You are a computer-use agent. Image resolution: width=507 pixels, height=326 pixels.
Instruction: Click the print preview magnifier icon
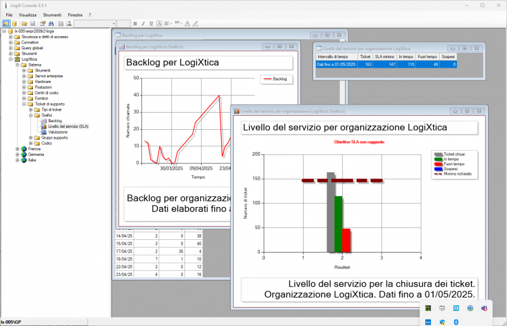coord(69,23)
